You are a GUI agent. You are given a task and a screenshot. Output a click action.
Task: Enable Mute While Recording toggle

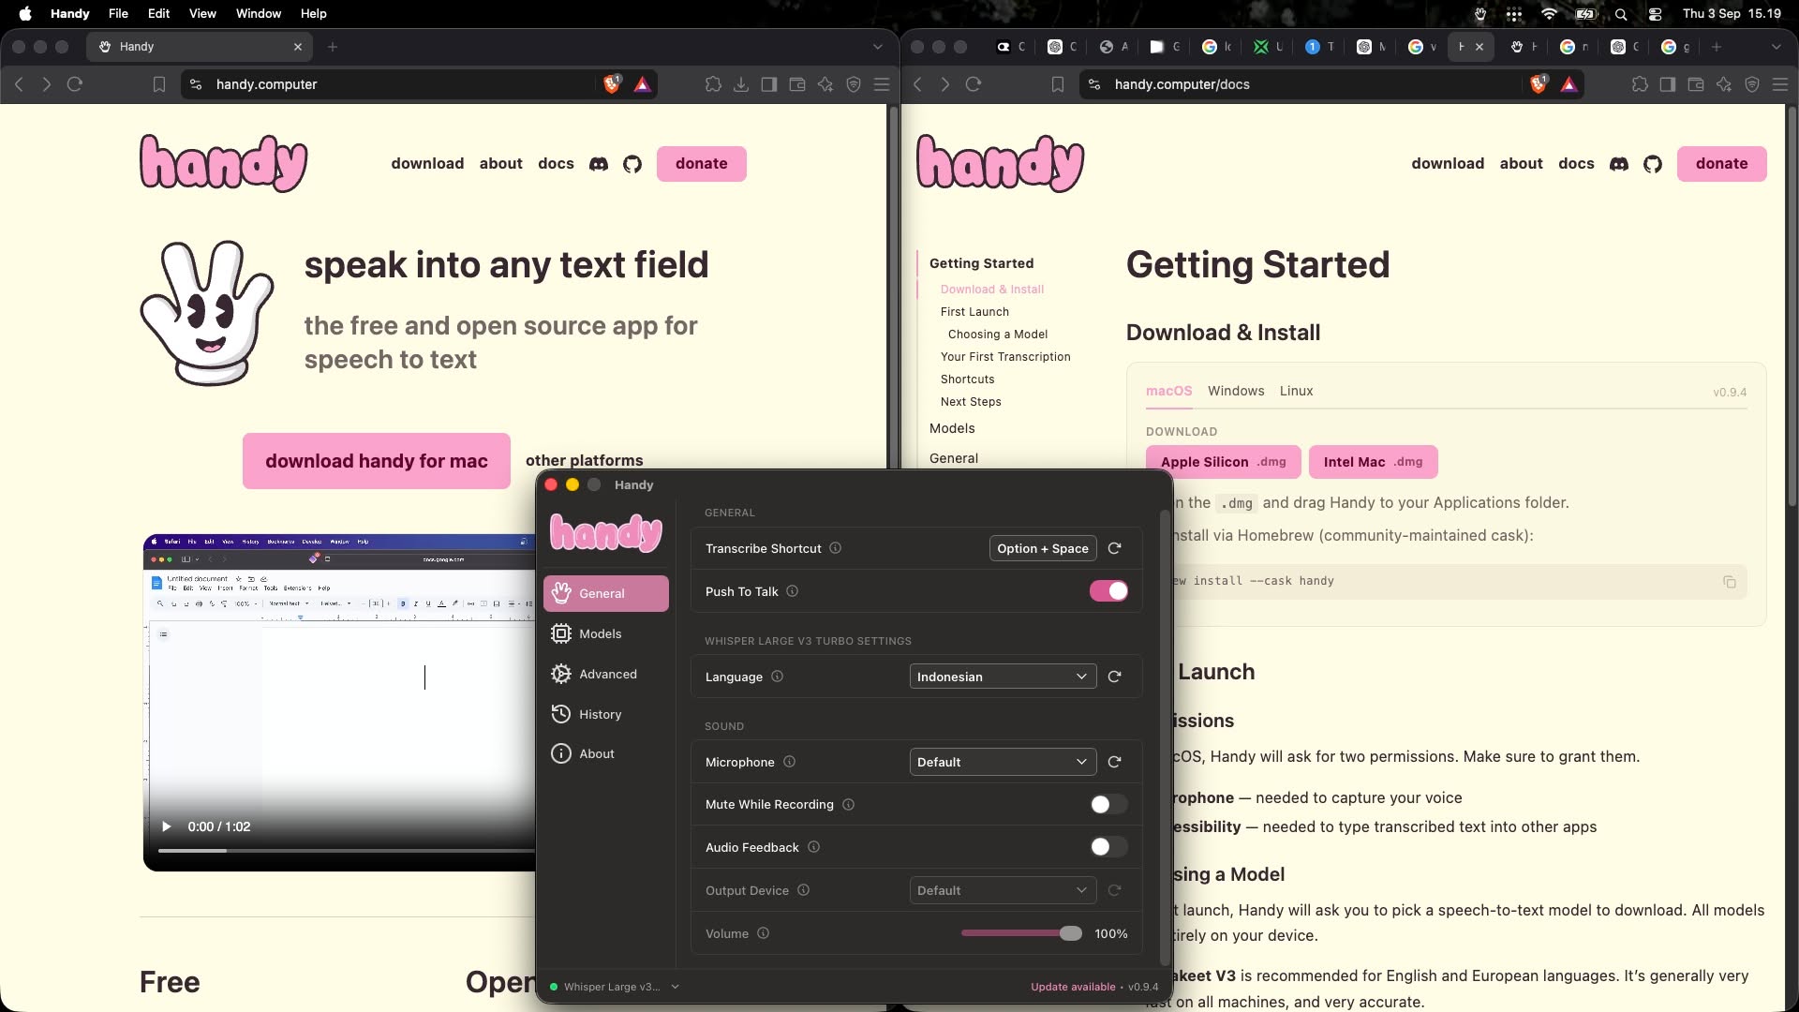point(1108,804)
